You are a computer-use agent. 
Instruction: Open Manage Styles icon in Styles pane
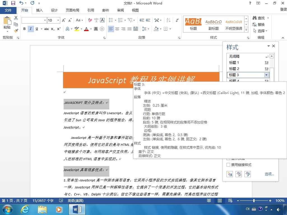click(x=248, y=174)
